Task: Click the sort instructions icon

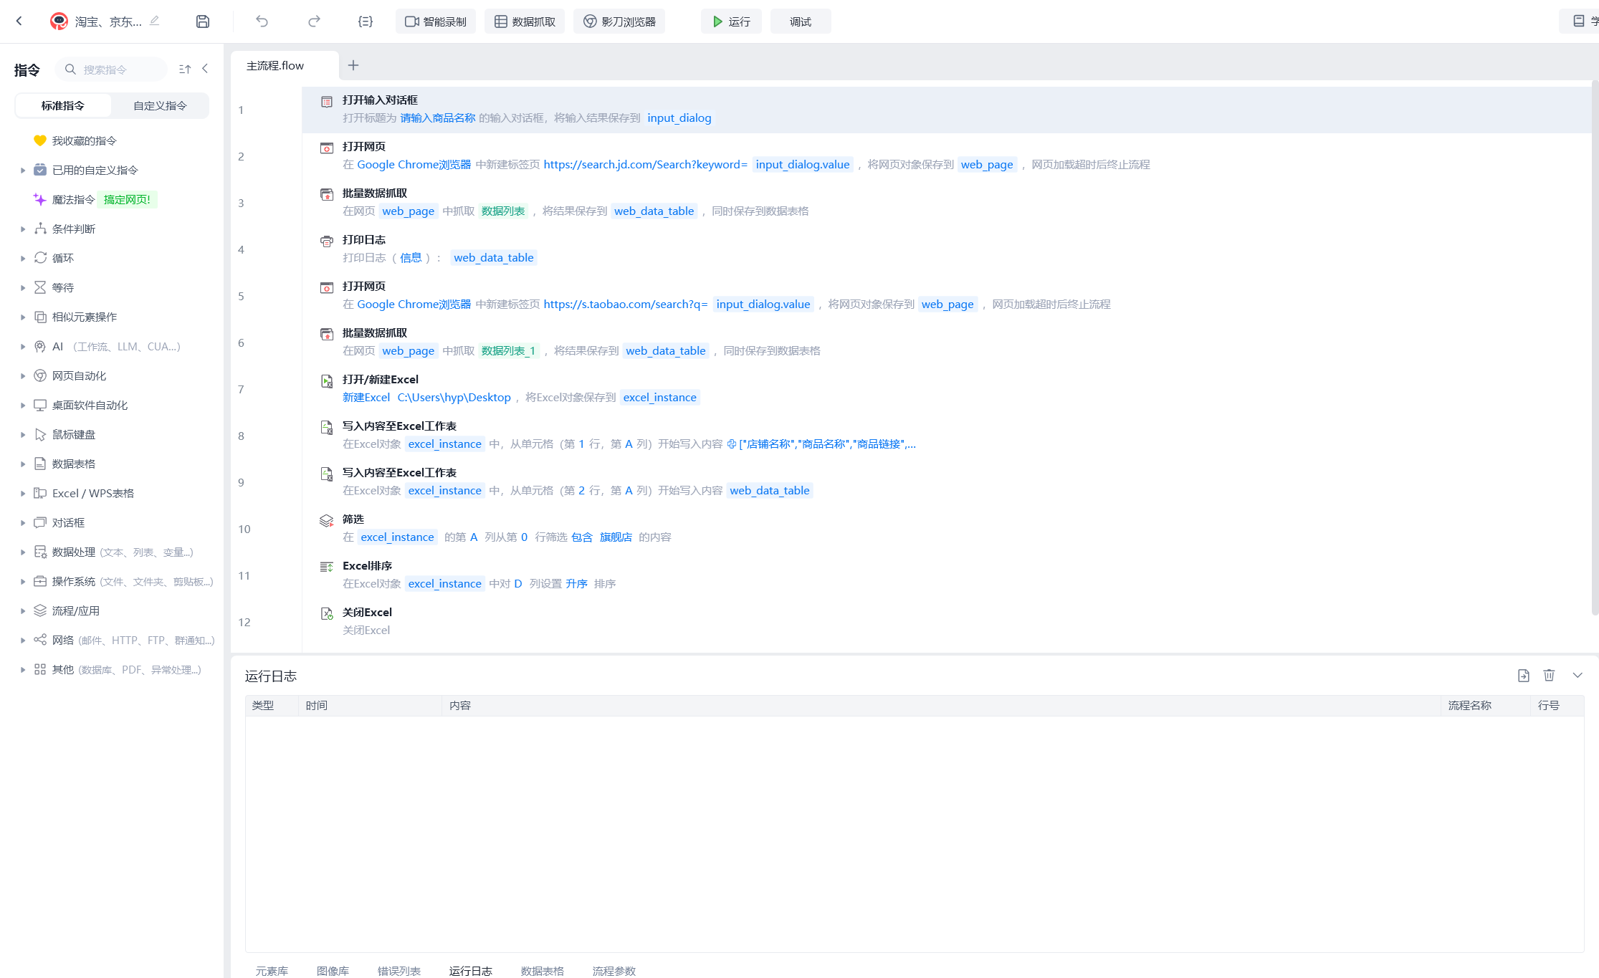Action: tap(185, 69)
